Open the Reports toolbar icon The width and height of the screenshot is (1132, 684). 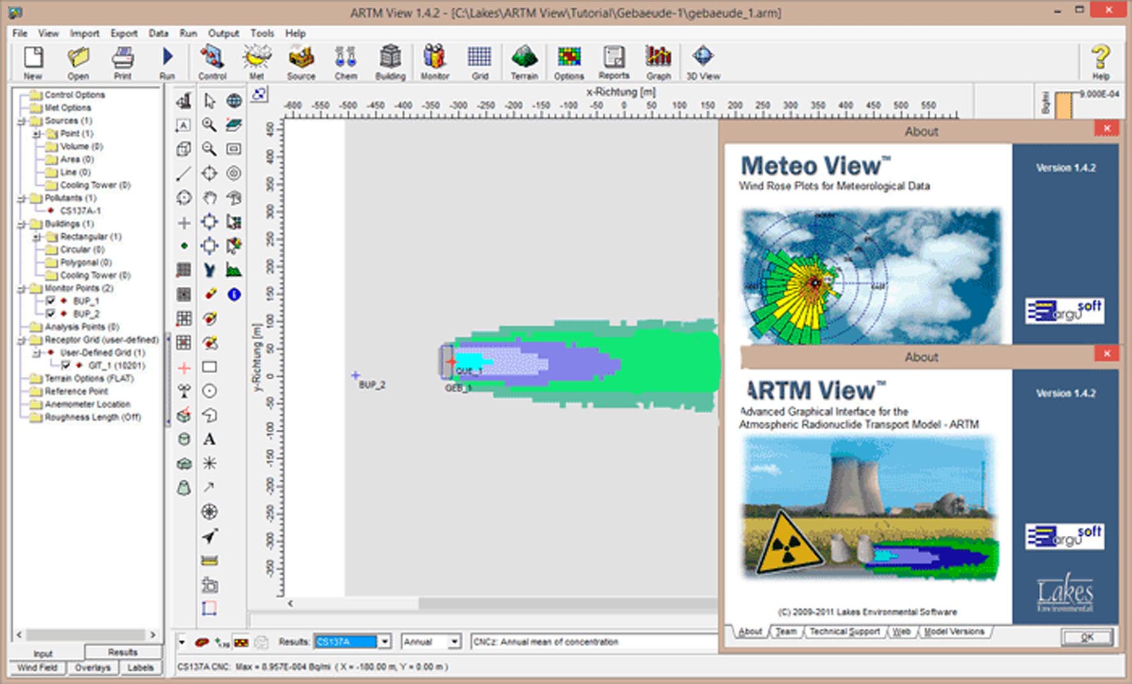(613, 62)
